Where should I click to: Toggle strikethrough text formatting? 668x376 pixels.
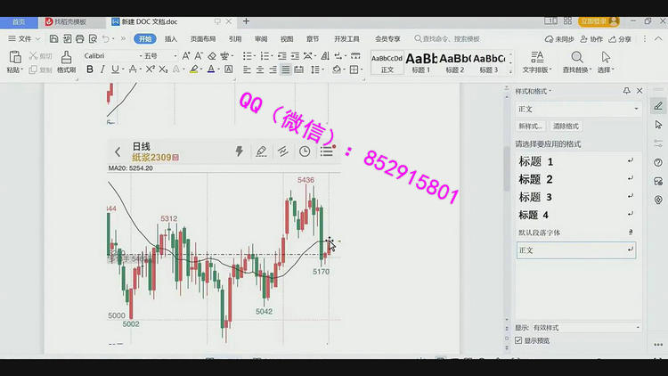pyautogui.click(x=132, y=69)
